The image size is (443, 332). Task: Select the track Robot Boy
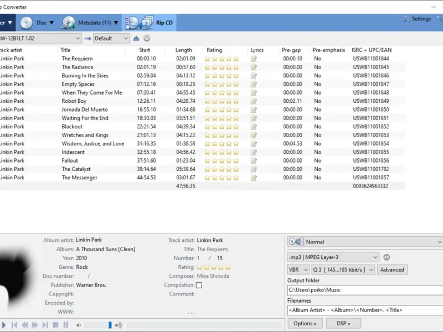pos(74,101)
